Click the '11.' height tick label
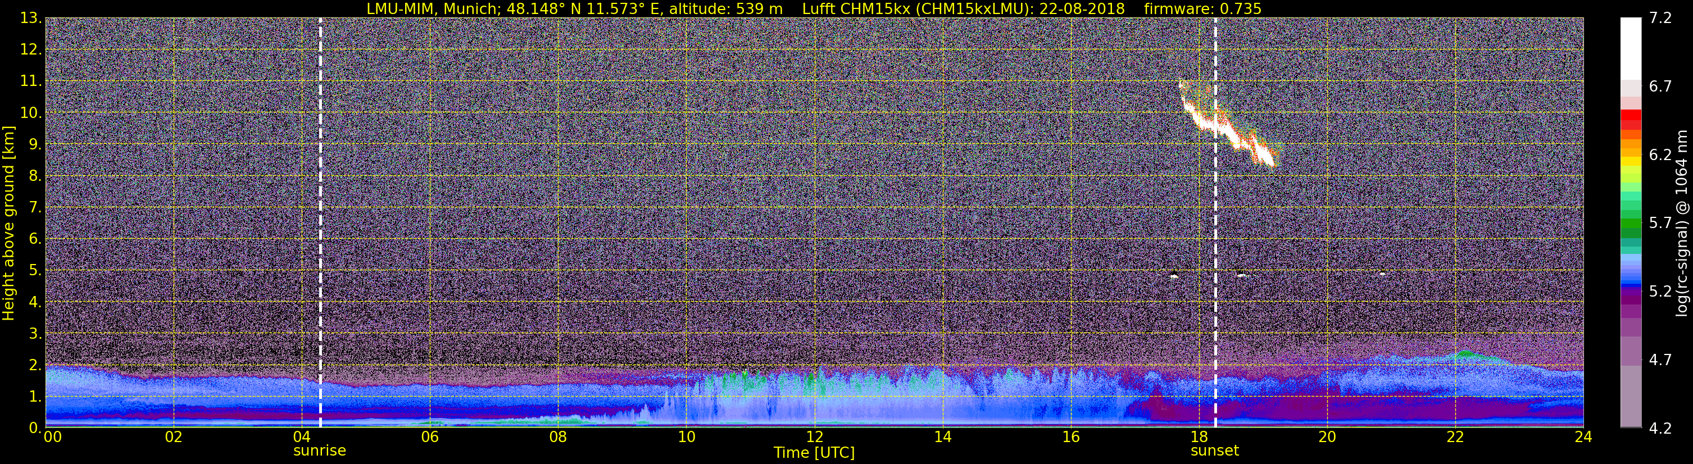1693x464 pixels. pyautogui.click(x=31, y=81)
